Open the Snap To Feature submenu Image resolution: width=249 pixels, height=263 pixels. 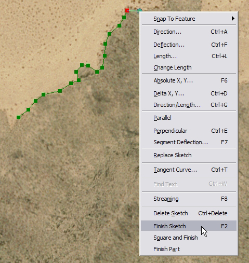(x=189, y=19)
